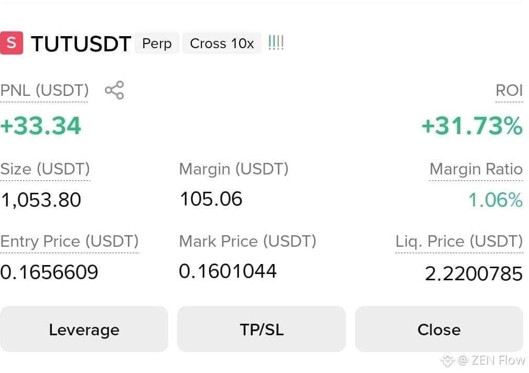Viewport: 529px width, 373px height.
Task: Tap the Cross 10x margin mode tag
Action: pos(222,43)
